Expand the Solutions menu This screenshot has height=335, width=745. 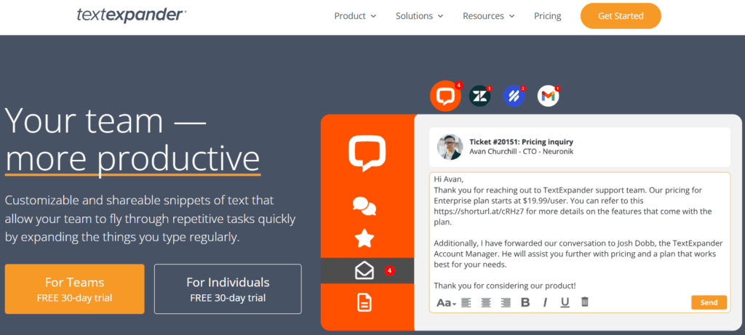[x=419, y=16]
